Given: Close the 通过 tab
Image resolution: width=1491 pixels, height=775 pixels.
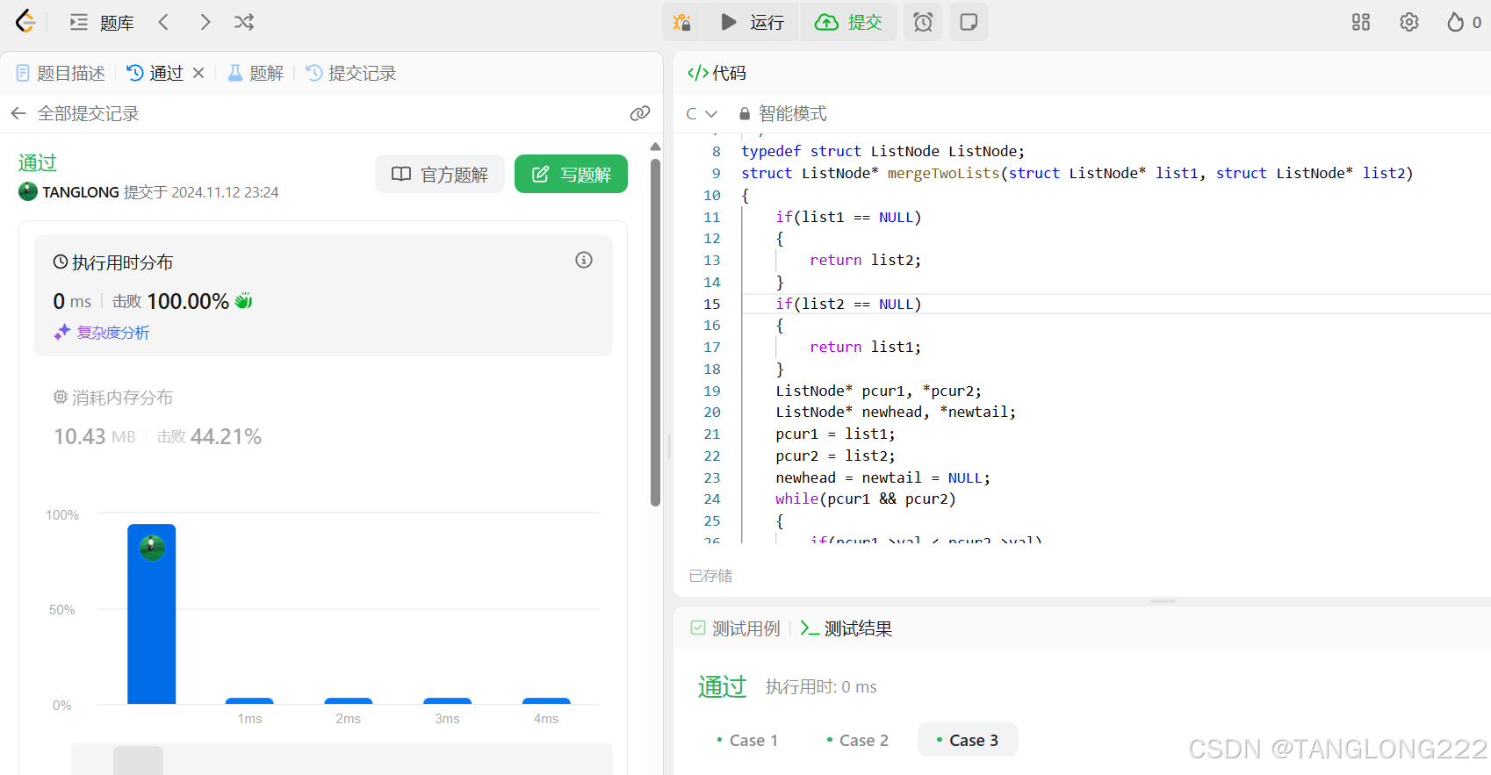Looking at the screenshot, I should tap(198, 73).
